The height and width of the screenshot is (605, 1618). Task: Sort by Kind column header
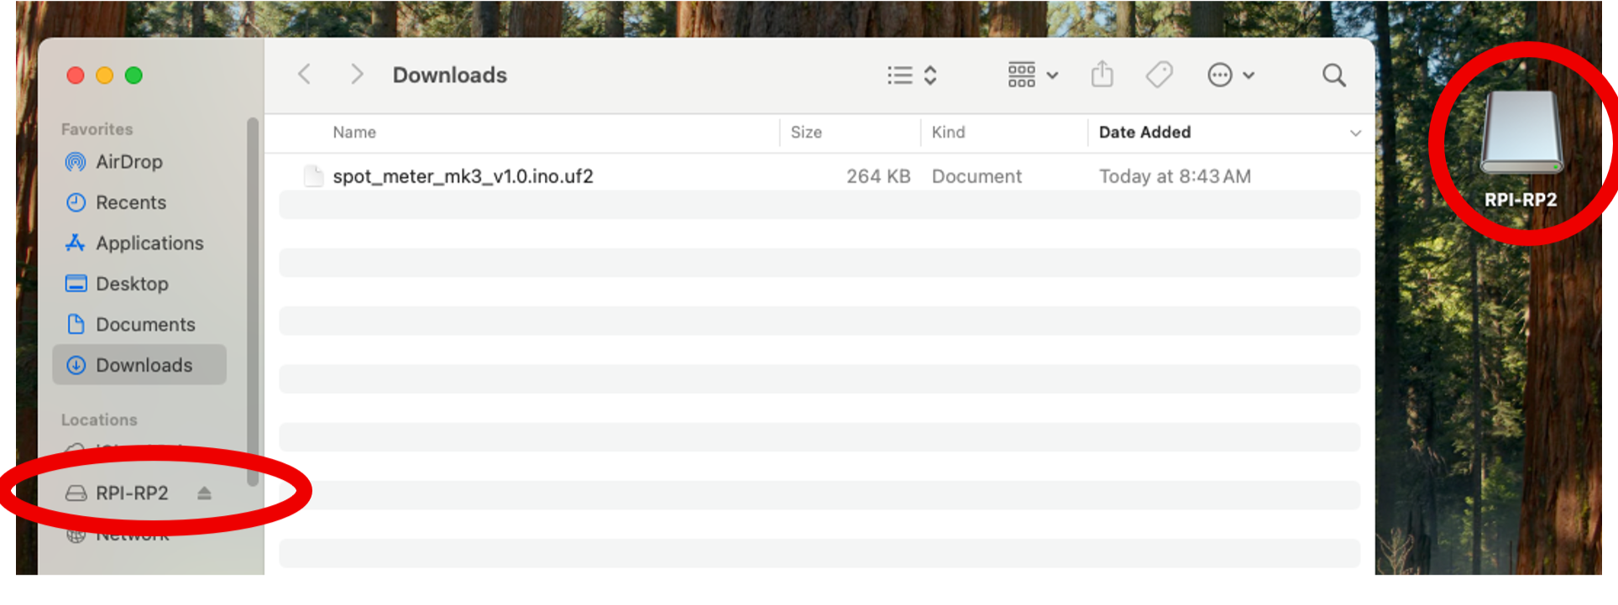pos(948,133)
